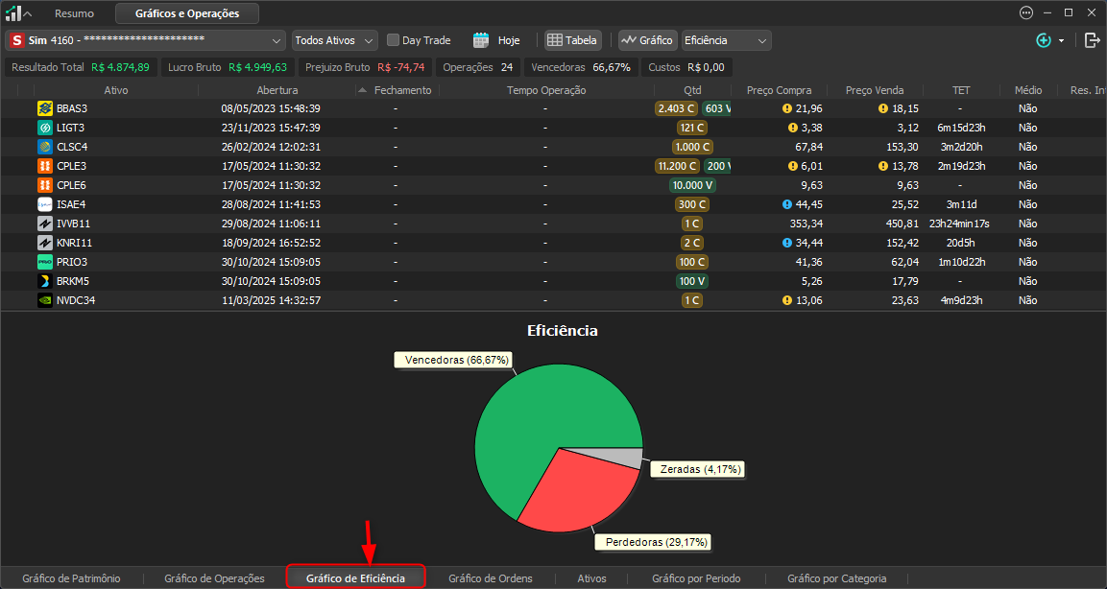Click the NVDC34 asset logo icon

coord(45,300)
